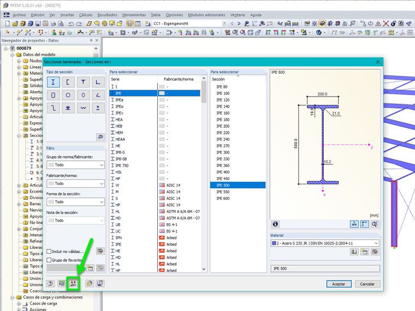Open the CC1 - Eigengewicht load case dropdown
The height and width of the screenshot is (311, 415).
click(224, 23)
